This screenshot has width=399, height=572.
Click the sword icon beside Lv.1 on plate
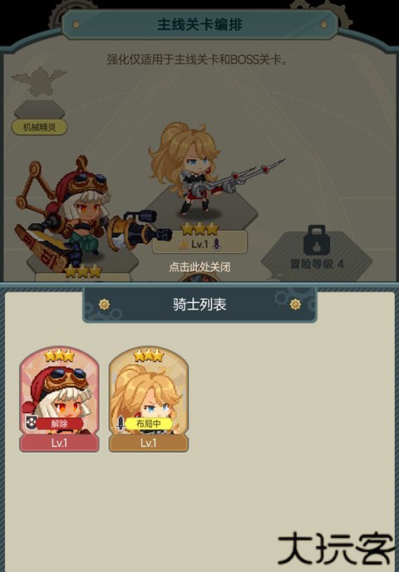(217, 244)
